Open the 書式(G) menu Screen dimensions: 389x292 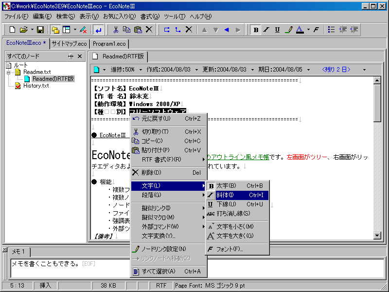click(x=150, y=17)
